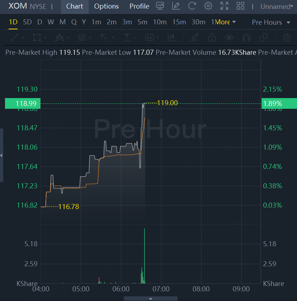Expand the chart to fullscreen
Viewport: 297px width, 301px height.
(x=224, y=6)
